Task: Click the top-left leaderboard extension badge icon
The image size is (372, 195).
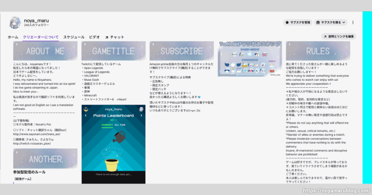Action: [86, 109]
